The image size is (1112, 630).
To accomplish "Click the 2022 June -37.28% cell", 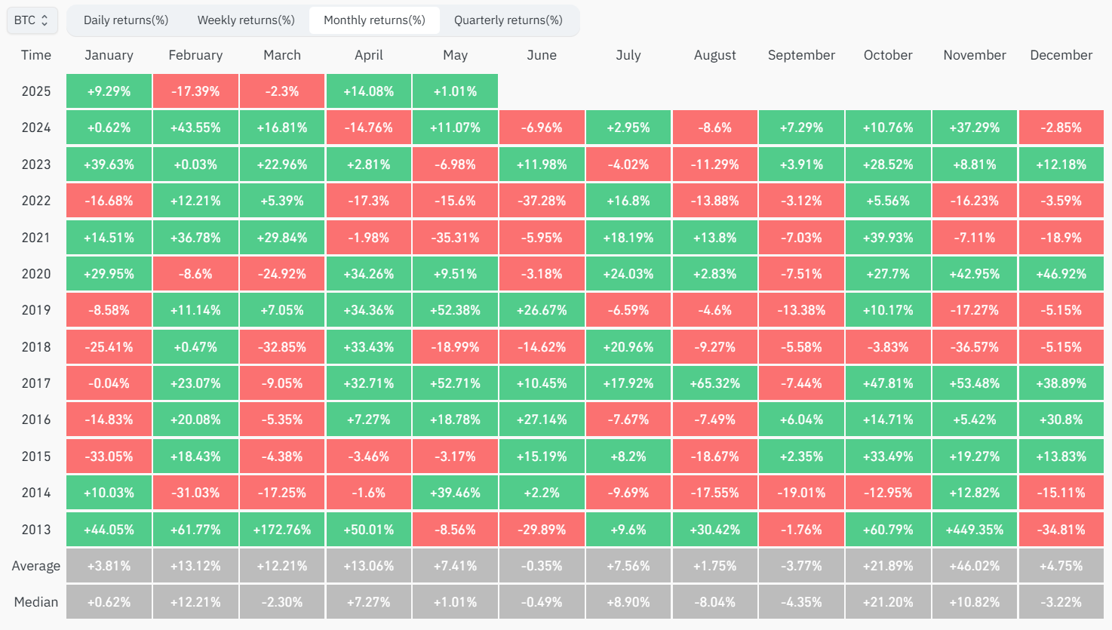I will tap(542, 201).
